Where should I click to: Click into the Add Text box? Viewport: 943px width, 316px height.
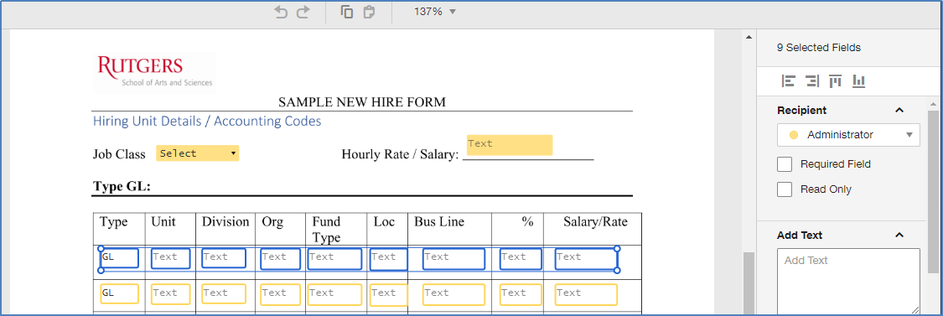[x=848, y=281]
